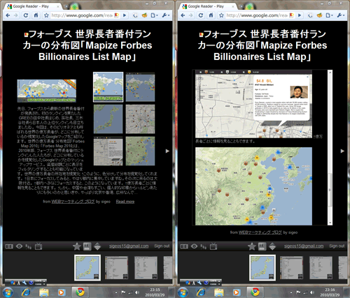The width and height of the screenshot is (350, 298).
Task: Click the sliders icon in left Reader toolbar
Action: 29,246
